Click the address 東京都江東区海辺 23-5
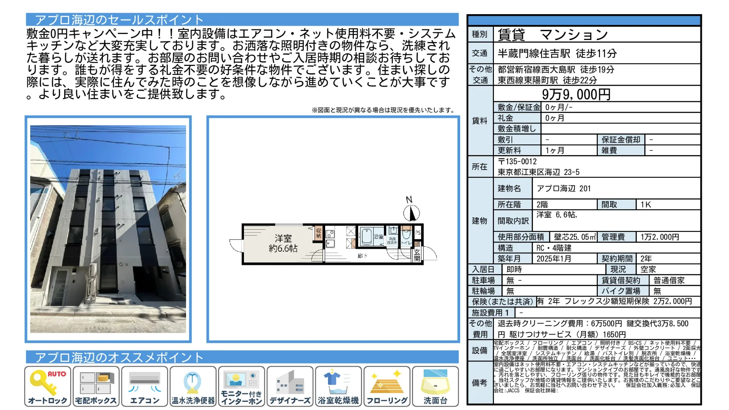 (538, 172)
